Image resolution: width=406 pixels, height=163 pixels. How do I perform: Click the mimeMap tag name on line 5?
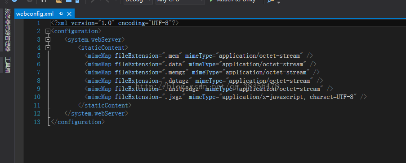(99, 56)
